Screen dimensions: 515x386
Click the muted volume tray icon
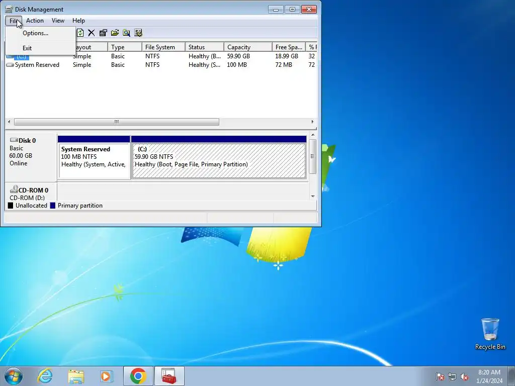tap(464, 376)
